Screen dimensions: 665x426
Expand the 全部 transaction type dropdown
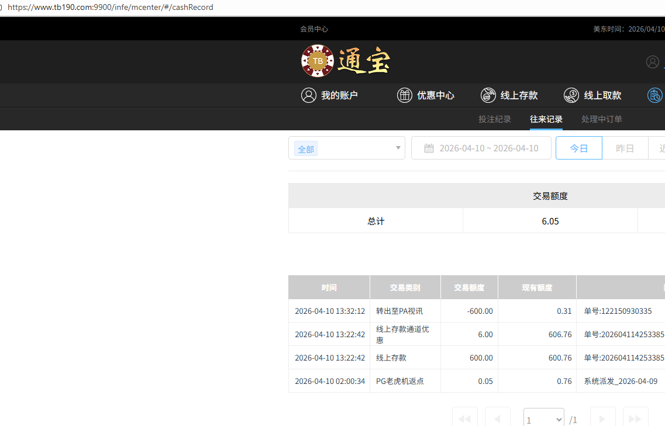tap(346, 148)
